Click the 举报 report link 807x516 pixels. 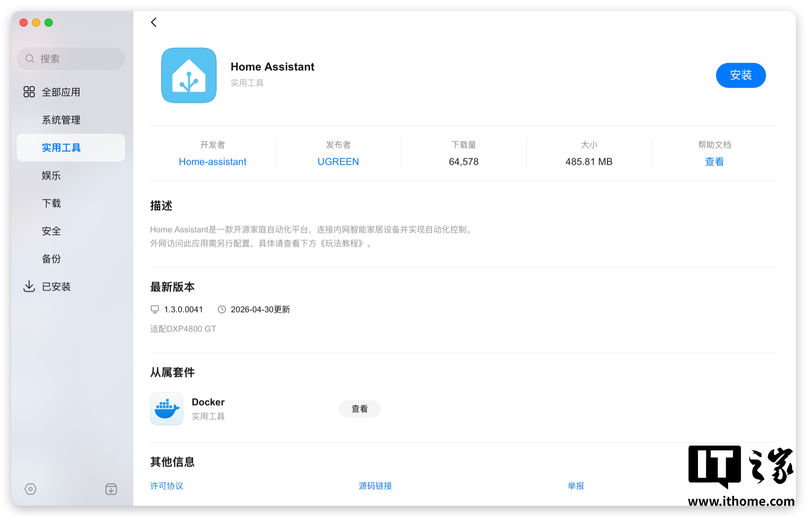(576, 486)
